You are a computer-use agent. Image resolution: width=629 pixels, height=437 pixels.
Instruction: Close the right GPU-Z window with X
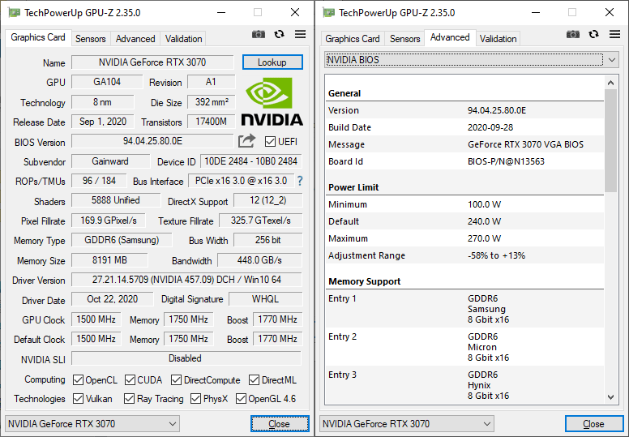[610, 13]
